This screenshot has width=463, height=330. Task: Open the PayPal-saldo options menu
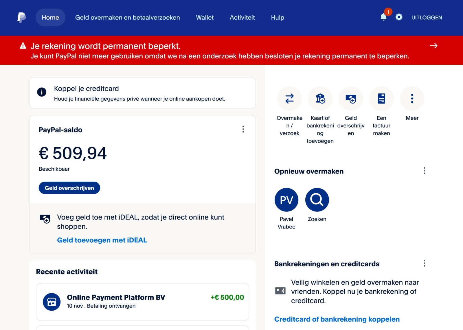243,130
